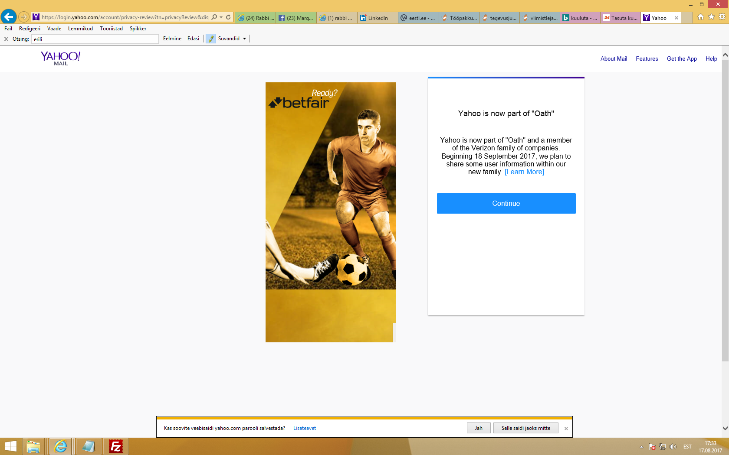
Task: Click Selle saidi jaoks mitte button
Action: [x=526, y=428]
